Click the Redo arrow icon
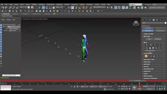 tap(6, 8)
